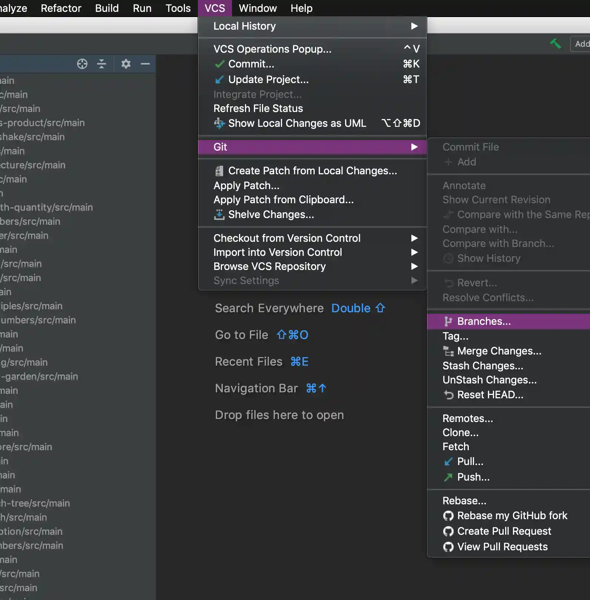Select Shelve Changes menu entry

271,215
